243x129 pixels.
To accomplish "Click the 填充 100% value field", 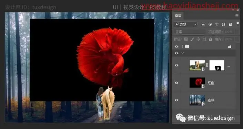I will (x=230, y=39).
